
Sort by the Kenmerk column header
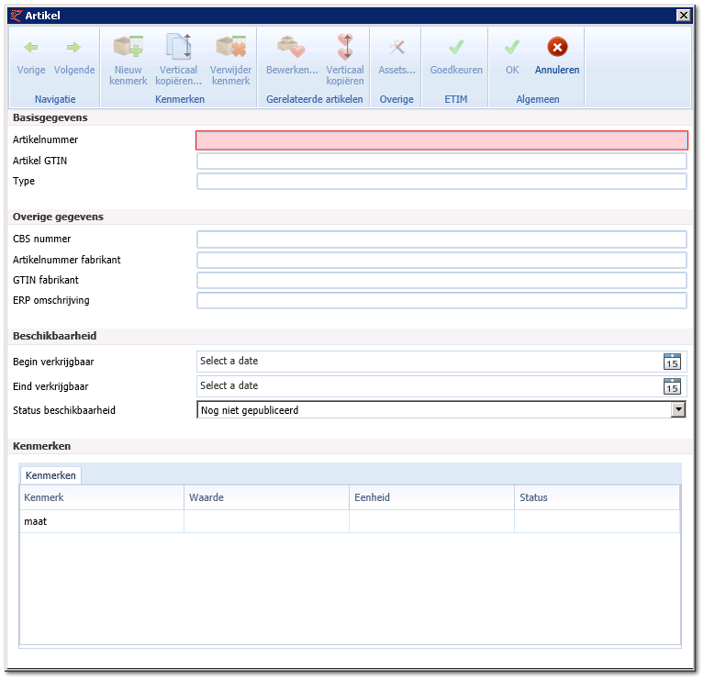click(x=102, y=497)
